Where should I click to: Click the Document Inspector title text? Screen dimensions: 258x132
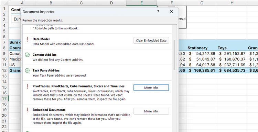39,12
